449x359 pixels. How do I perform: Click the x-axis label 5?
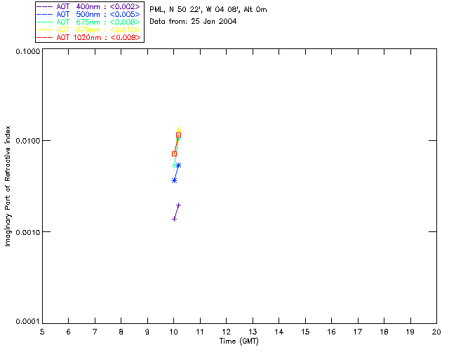coord(42,332)
